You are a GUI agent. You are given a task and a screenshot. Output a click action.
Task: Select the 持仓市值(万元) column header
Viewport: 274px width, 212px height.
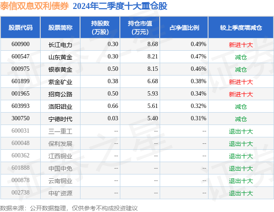tap(140, 27)
